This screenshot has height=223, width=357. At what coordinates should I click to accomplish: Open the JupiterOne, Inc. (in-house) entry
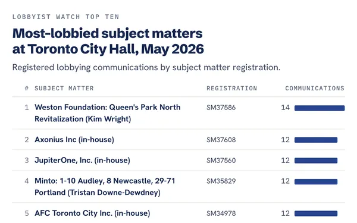82,160
